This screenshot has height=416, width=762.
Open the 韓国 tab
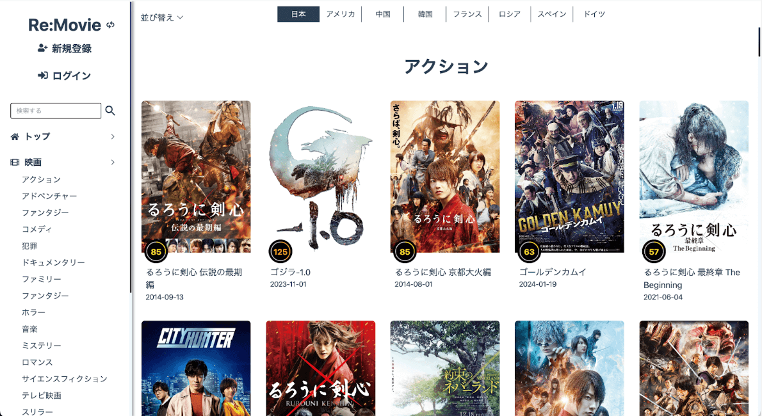click(x=425, y=14)
